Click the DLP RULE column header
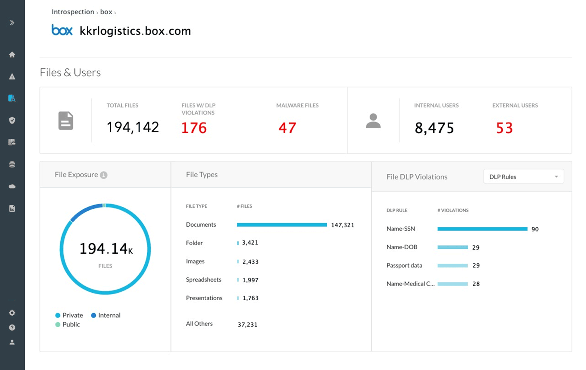586x370 pixels. [397, 210]
